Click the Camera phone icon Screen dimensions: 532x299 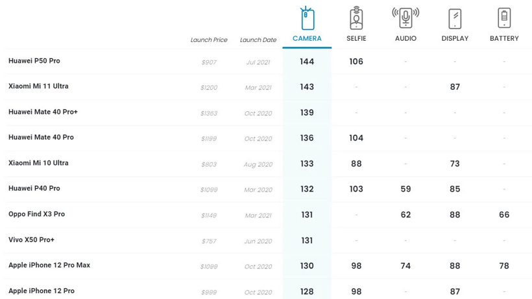307,18
